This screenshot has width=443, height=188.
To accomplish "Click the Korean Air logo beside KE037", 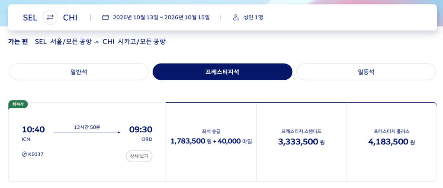I will 24,154.
